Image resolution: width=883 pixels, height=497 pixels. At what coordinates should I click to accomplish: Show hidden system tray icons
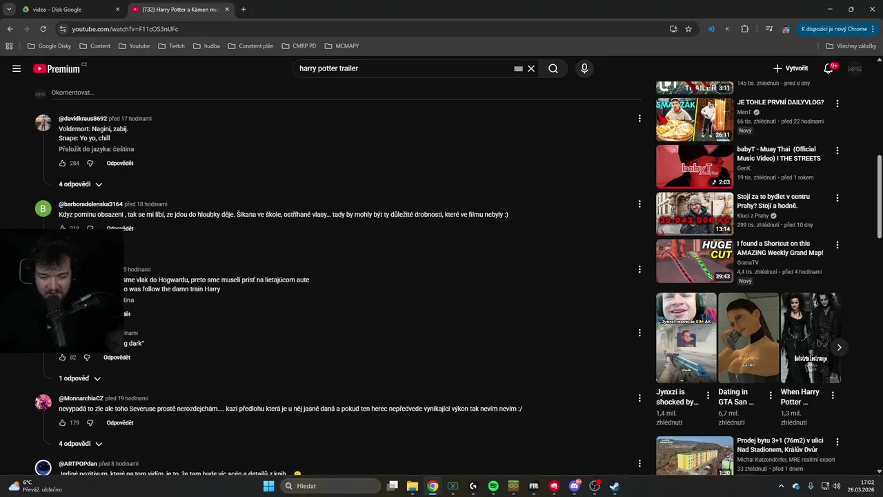click(782, 486)
